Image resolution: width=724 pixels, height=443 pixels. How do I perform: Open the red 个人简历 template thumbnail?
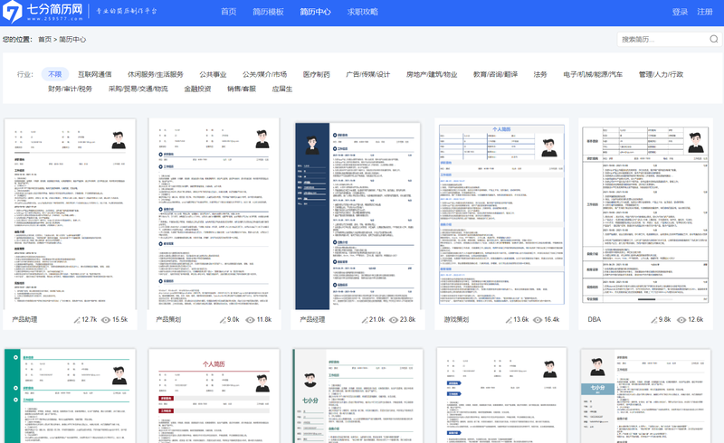coord(214,396)
